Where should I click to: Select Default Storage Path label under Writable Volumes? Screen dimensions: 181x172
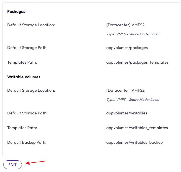(27, 113)
